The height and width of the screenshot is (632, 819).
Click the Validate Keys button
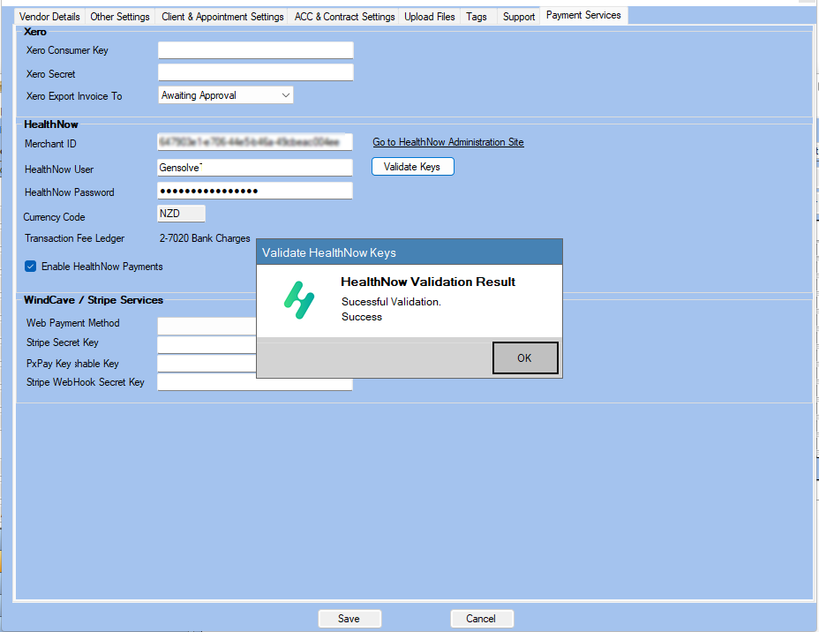tap(413, 167)
